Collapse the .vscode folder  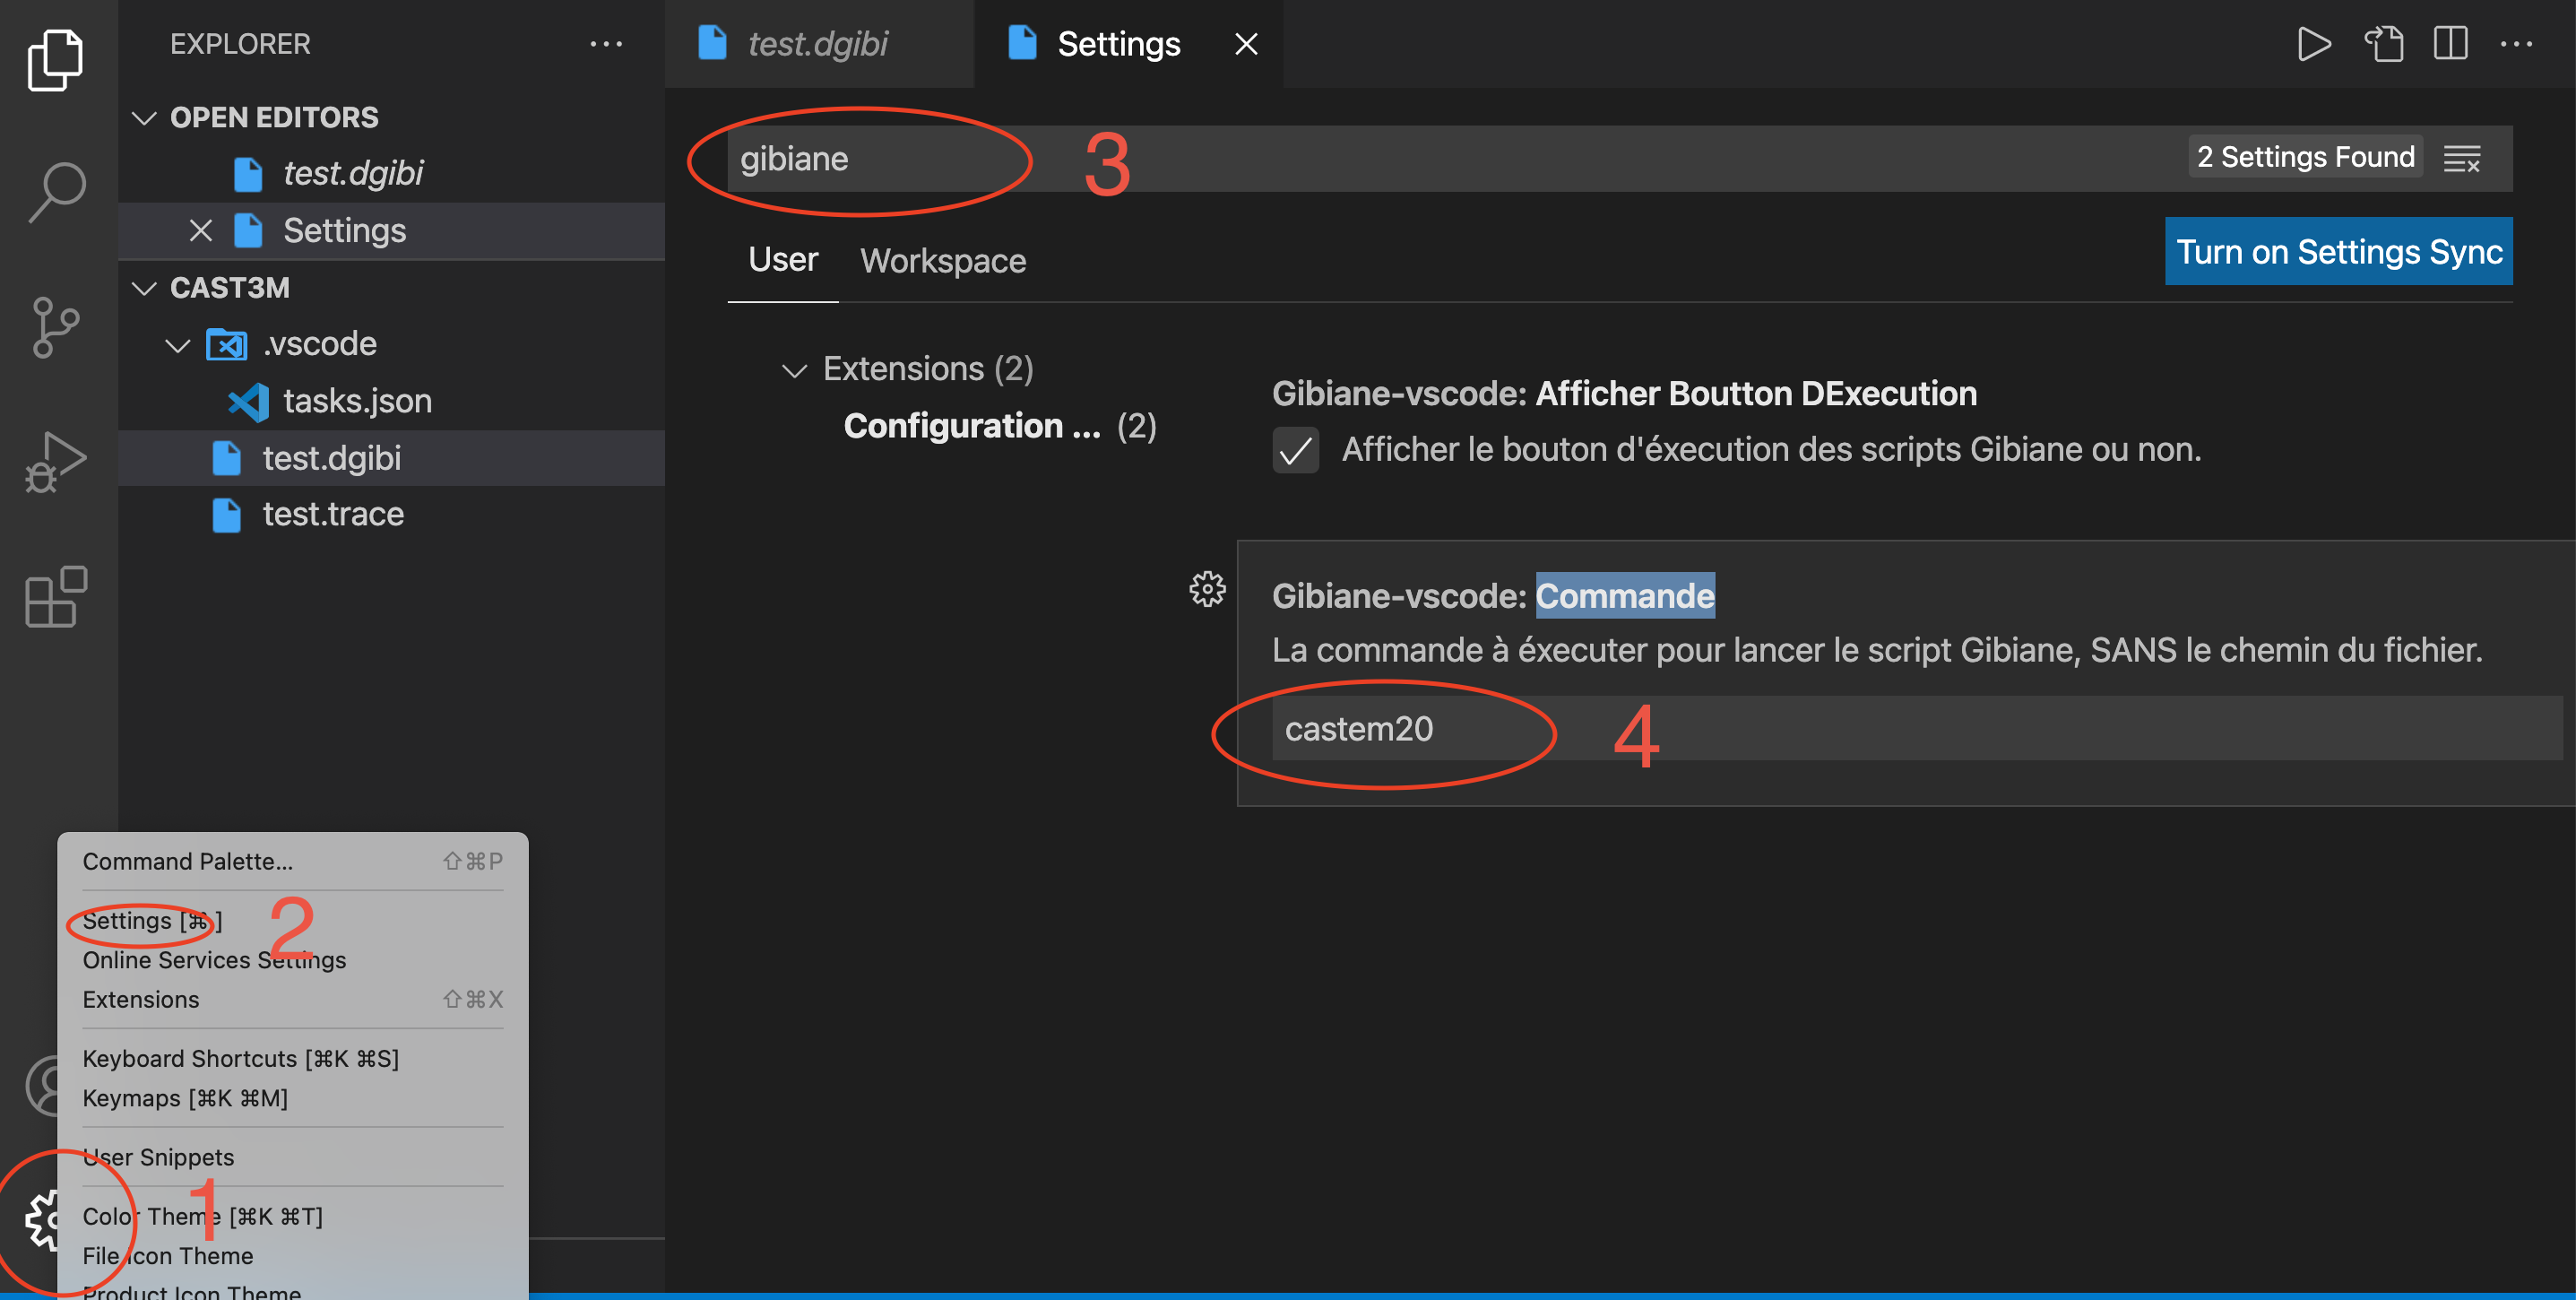[x=178, y=345]
